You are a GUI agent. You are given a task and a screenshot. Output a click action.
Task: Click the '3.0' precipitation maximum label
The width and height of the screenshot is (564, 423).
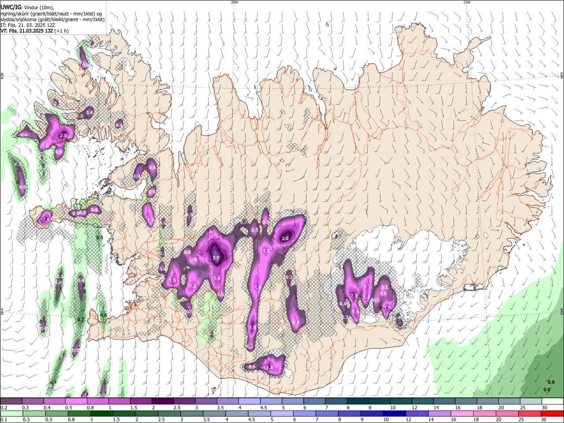pos(285,238)
